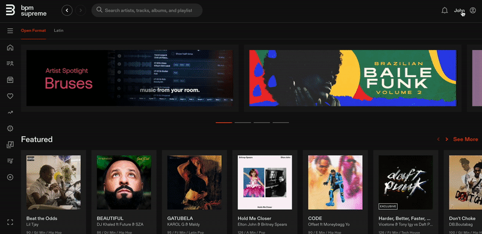Screen dimensions: 482x234
Task: Open the trending chart sidebar icon
Action: pos(10,112)
